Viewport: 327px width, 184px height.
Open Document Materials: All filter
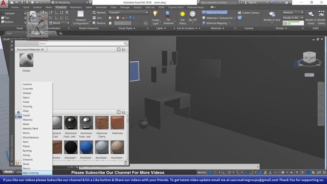click(x=31, y=50)
